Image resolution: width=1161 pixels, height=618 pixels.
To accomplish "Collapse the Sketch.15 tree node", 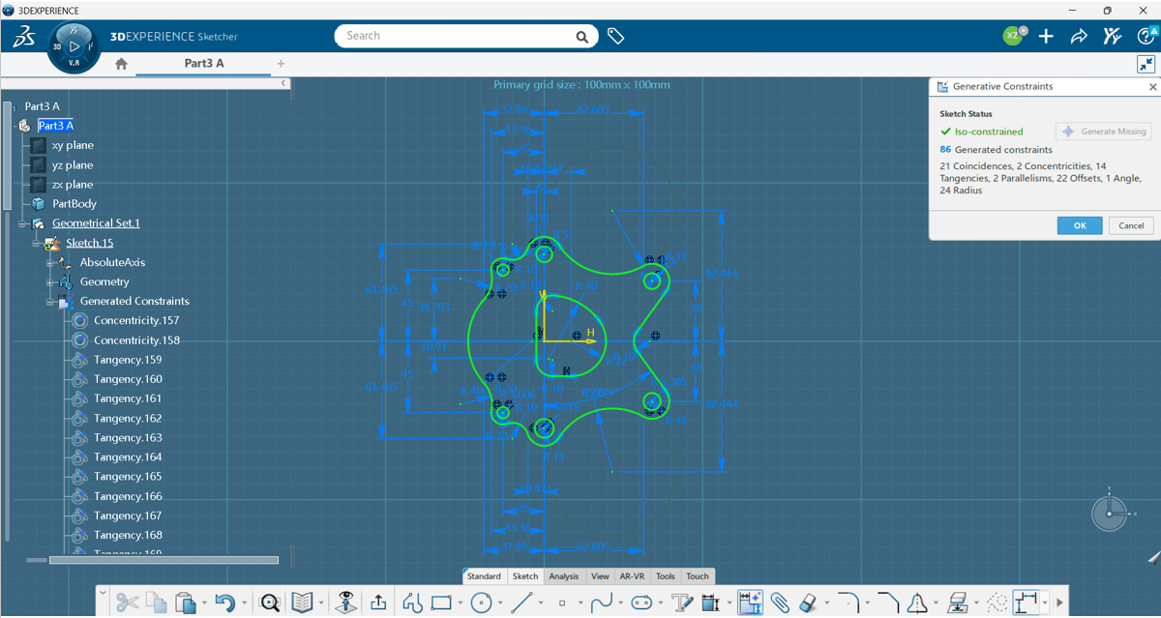I will (35, 243).
